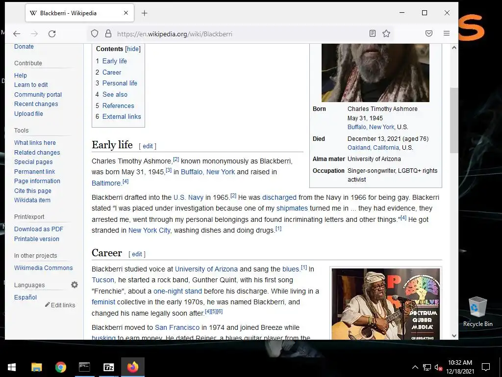The image size is (502, 377).
Task: Open Help in the Contribute section
Action: tap(21, 75)
